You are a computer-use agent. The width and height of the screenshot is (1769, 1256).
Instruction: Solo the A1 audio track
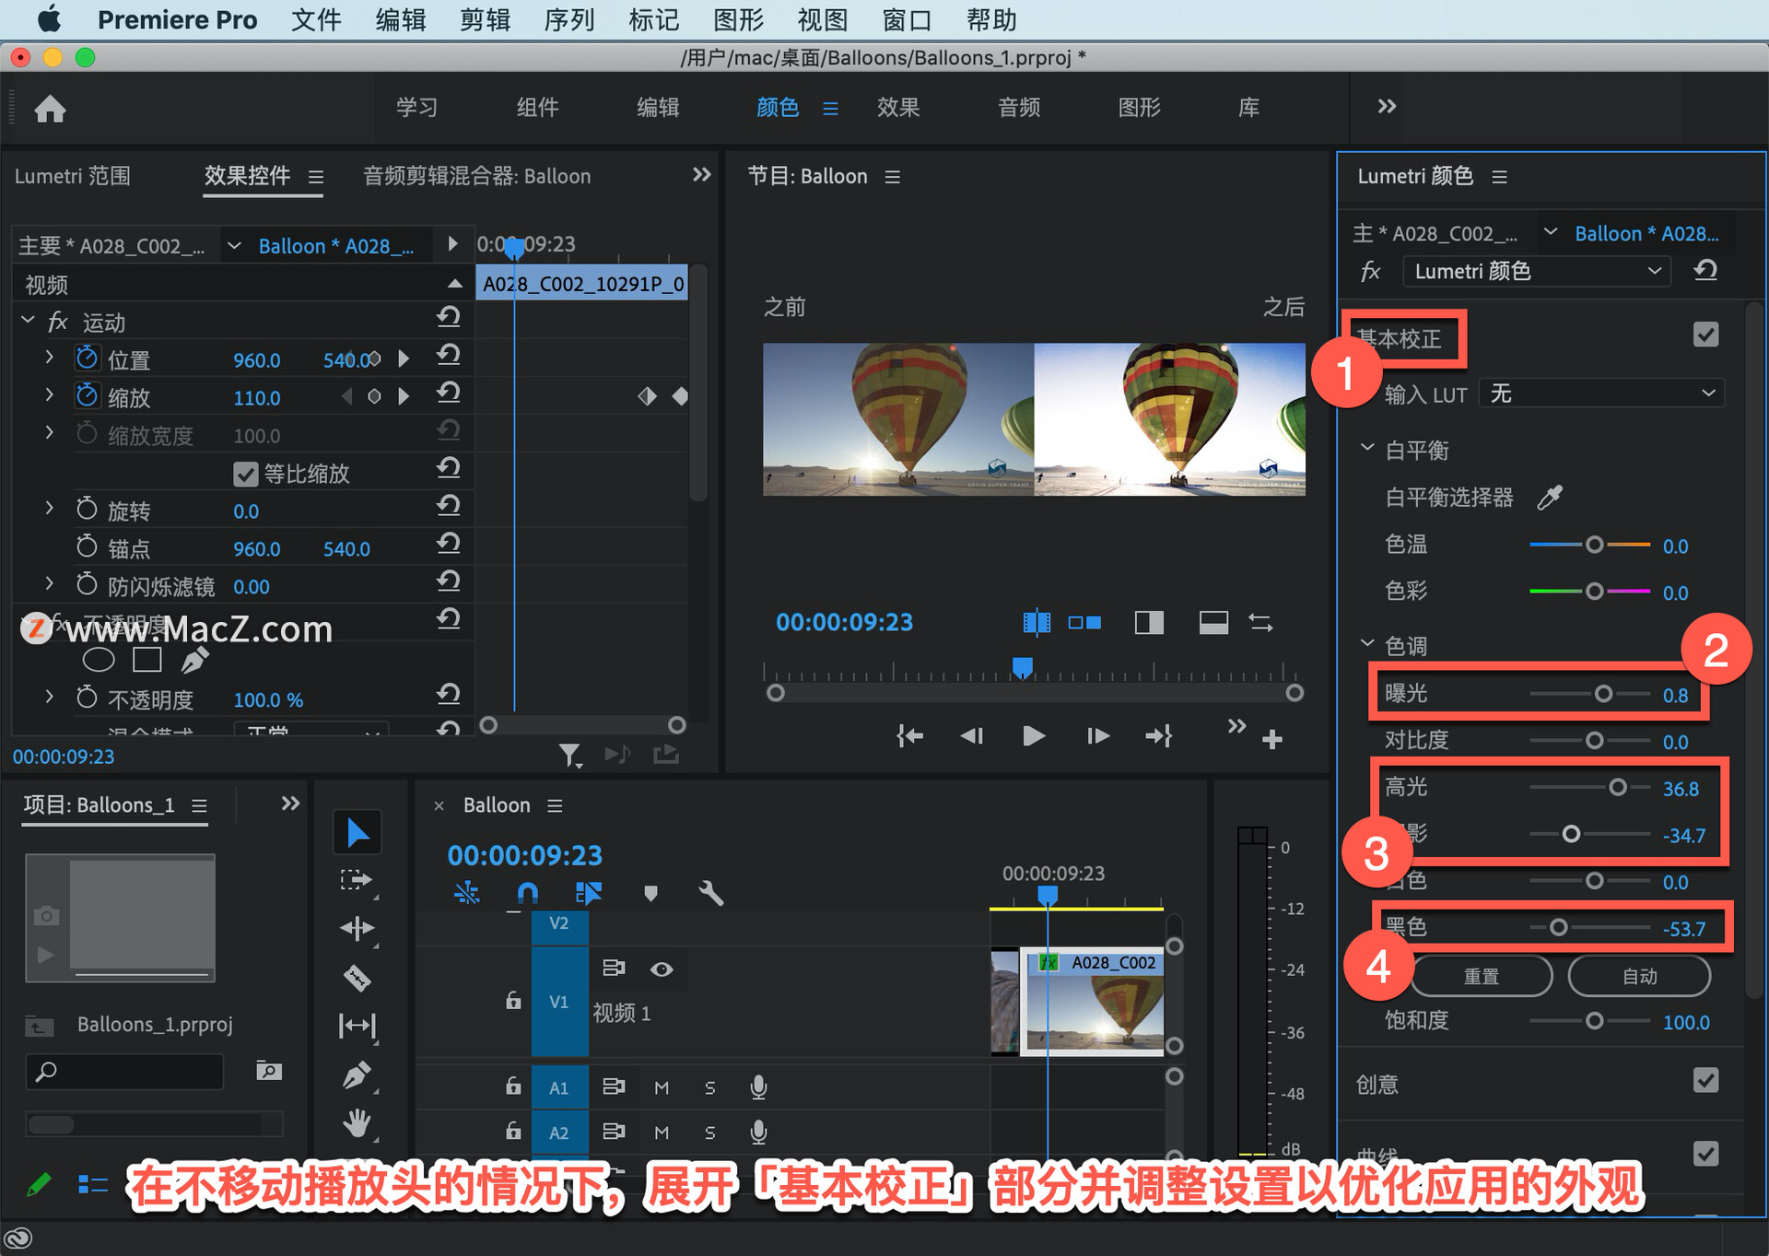click(709, 1088)
